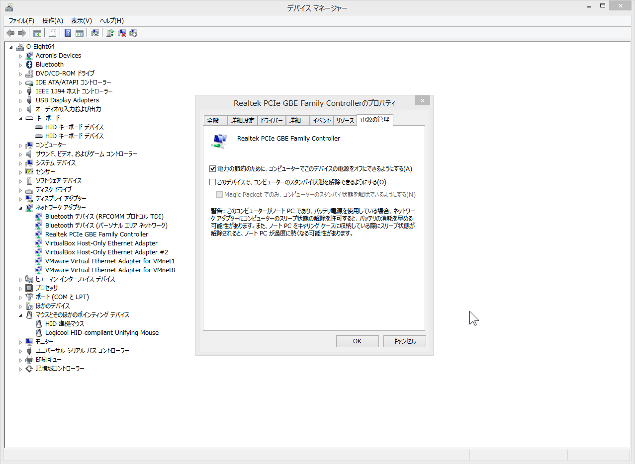This screenshot has height=464, width=635.
Task: Scan for hardware changes toolbar icon
Action: [x=95, y=33]
